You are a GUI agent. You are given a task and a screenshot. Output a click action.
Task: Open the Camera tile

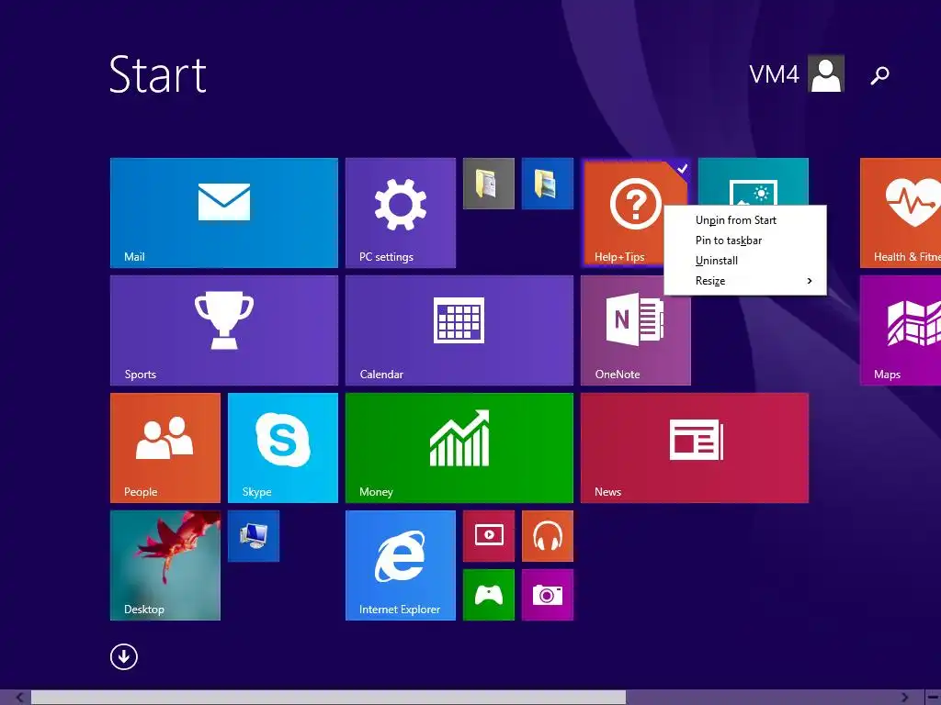548,595
